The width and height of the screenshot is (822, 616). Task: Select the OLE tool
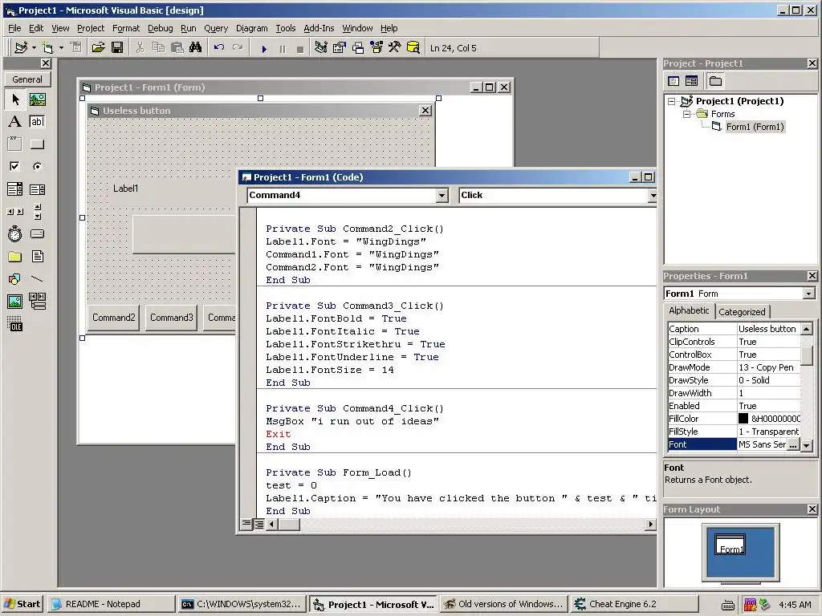(x=14, y=324)
